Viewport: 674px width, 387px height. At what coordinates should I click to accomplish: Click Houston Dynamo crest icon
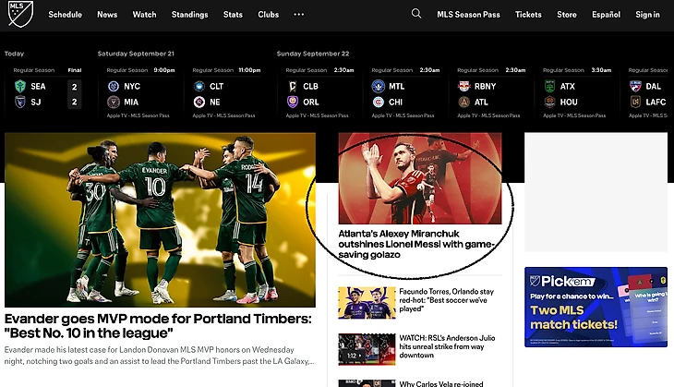coord(549,102)
